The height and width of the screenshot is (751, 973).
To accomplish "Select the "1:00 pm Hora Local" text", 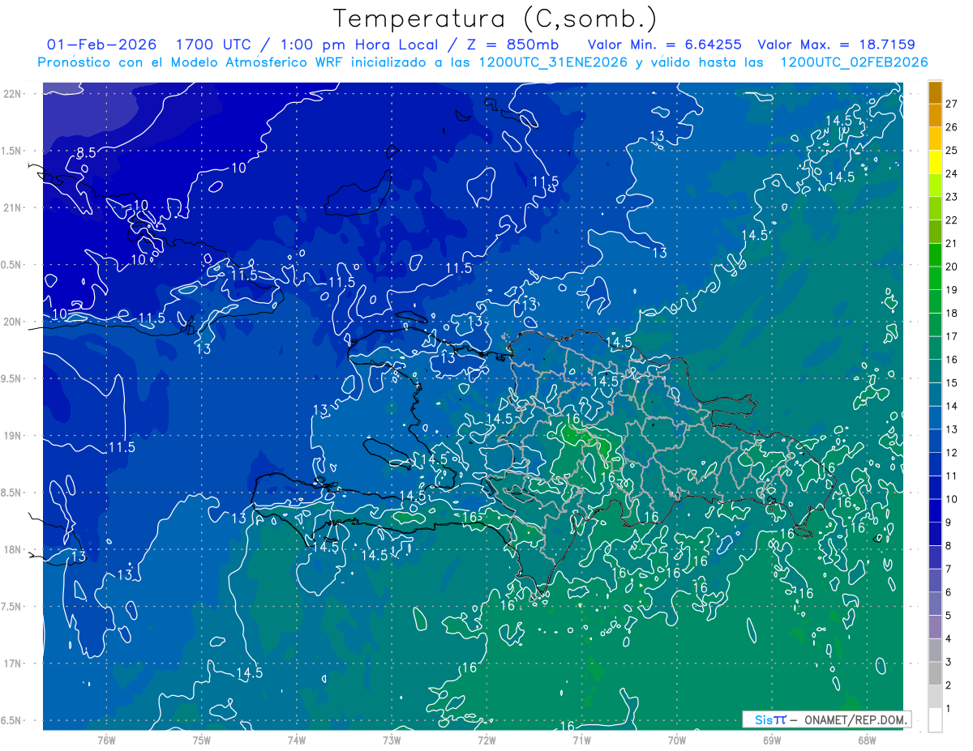I will (359, 45).
